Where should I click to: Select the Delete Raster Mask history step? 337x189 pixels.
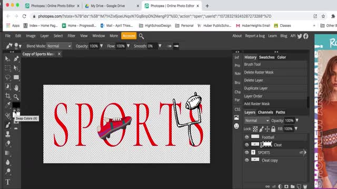[275, 72]
